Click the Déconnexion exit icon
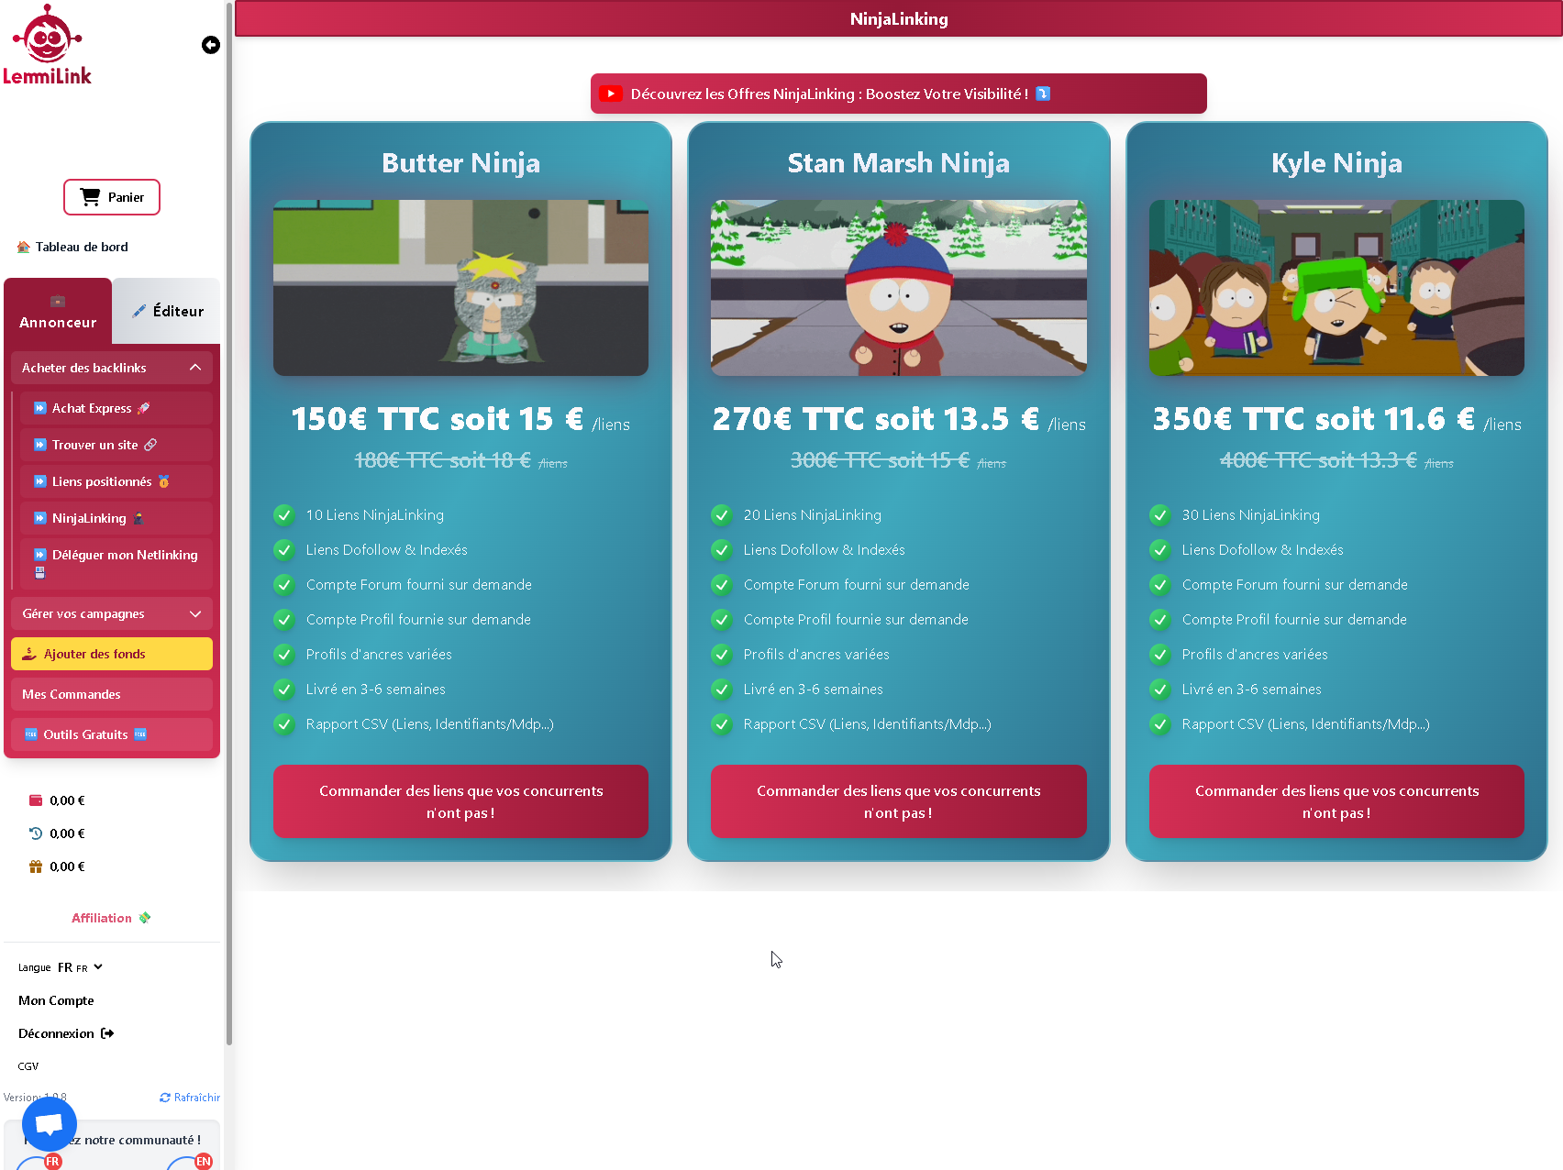The image size is (1563, 1170). pyautogui.click(x=107, y=1033)
